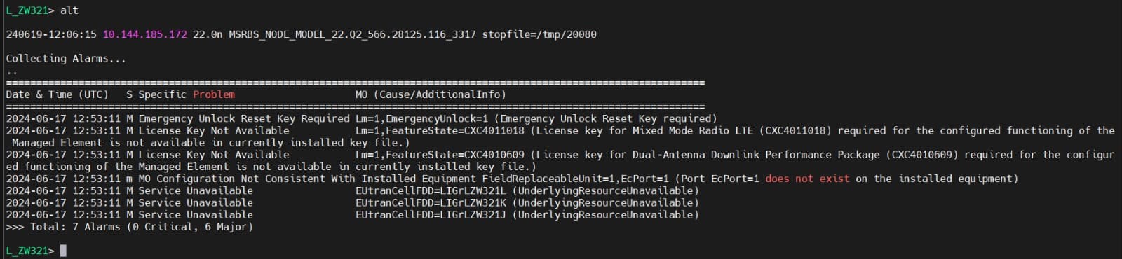
Task: Click the IP address 10.144.185.172
Action: click(144, 34)
